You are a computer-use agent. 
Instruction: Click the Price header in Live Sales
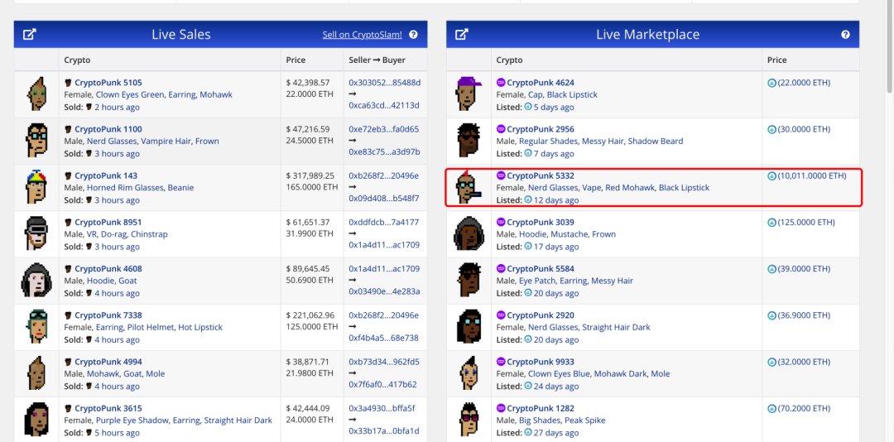coord(296,60)
